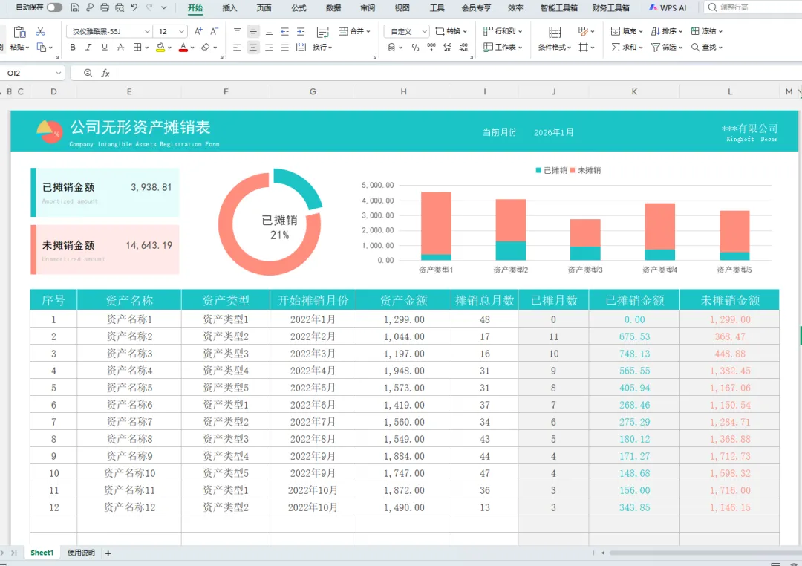The width and height of the screenshot is (802, 566).
Task: Click the Increase Decimal places icon
Action: pos(448,47)
